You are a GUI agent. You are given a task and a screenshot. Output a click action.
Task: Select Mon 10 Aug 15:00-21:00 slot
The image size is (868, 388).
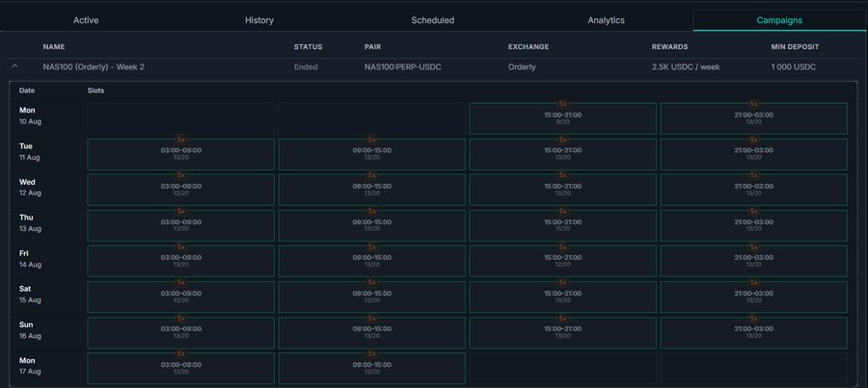pos(562,118)
